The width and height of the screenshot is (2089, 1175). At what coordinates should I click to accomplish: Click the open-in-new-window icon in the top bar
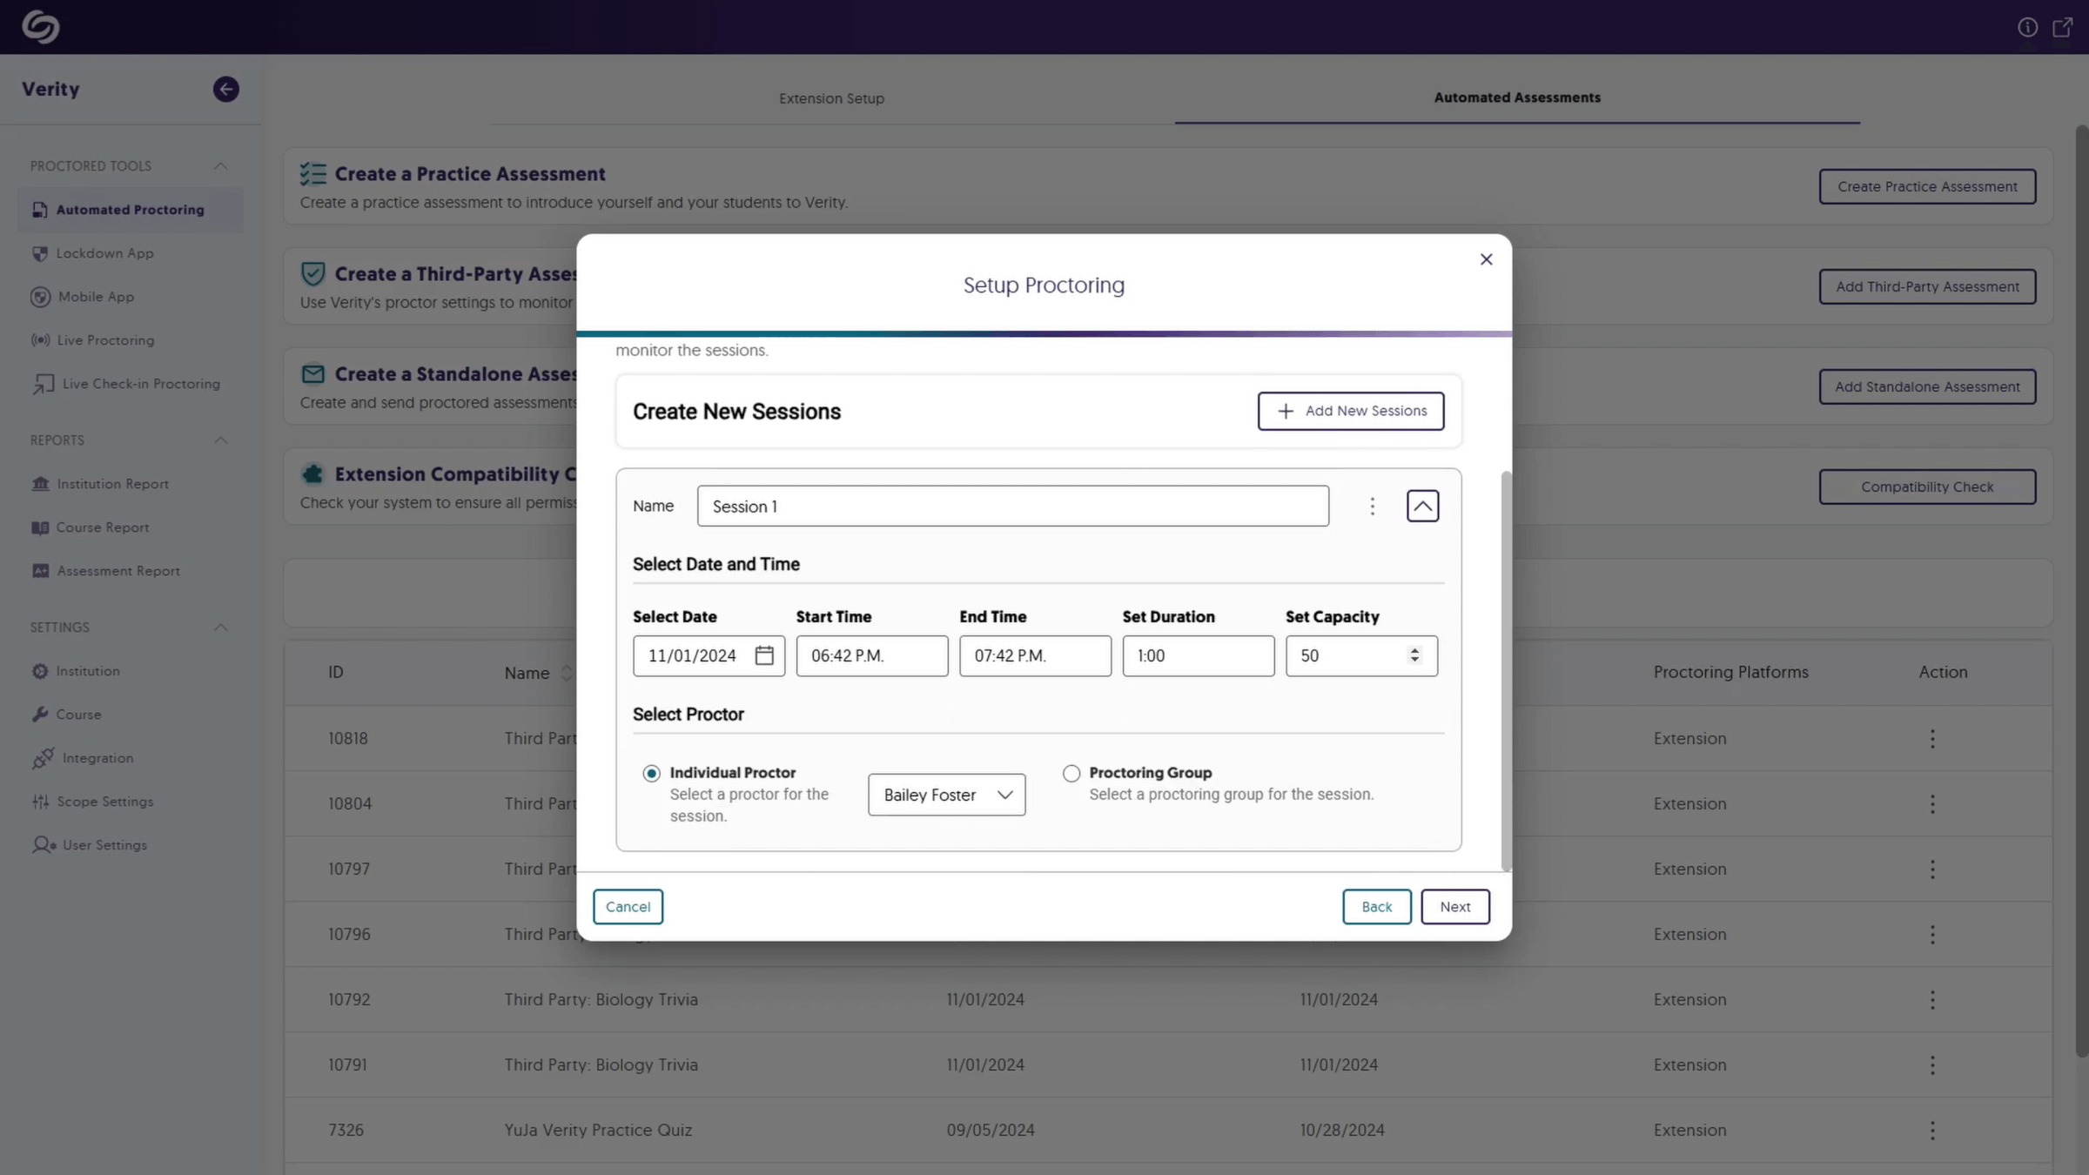[2062, 27]
